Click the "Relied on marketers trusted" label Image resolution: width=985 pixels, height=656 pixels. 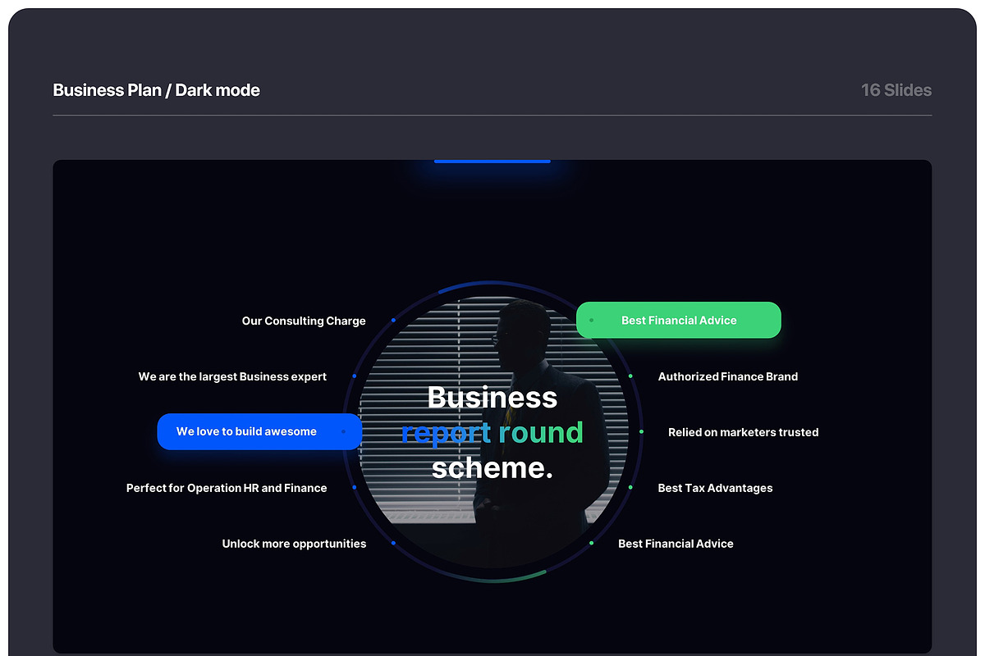[x=743, y=432]
